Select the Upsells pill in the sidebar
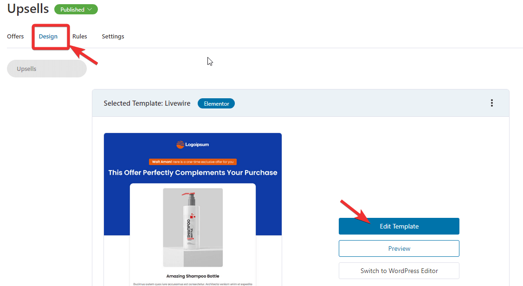Viewport: 523px width, 286px height. tap(47, 69)
